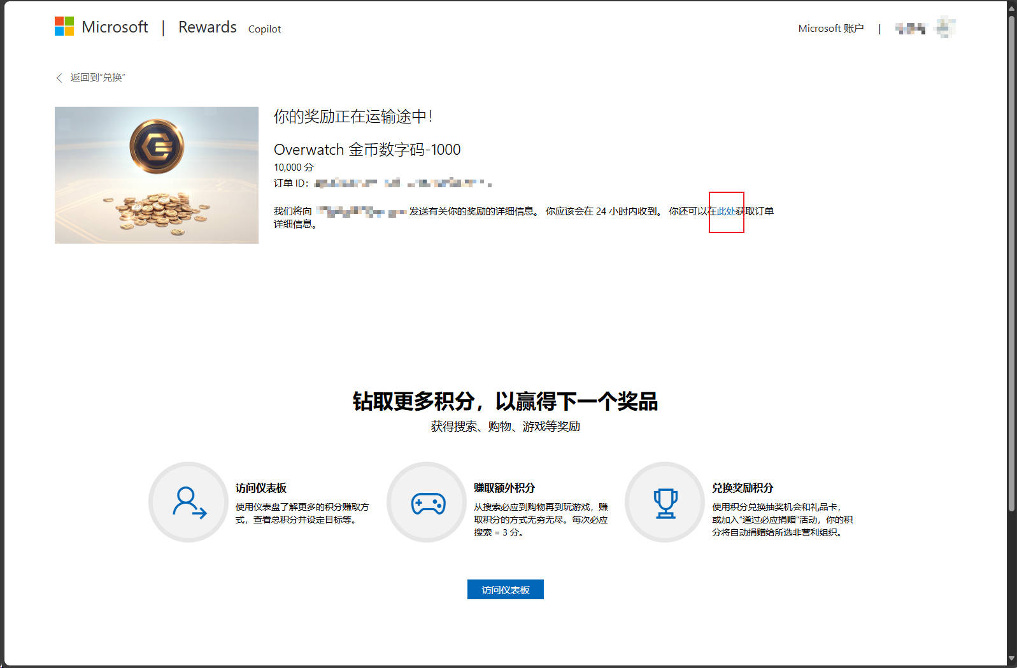This screenshot has width=1017, height=668.
Task: Go back via 返回到"兑换" link
Action: point(97,78)
